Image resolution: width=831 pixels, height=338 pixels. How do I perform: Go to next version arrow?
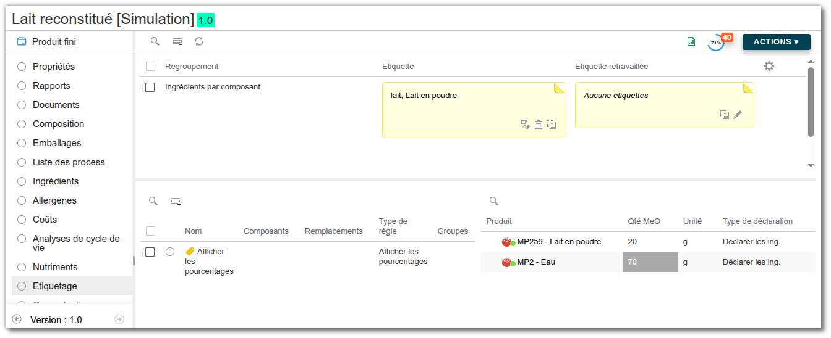point(119,319)
